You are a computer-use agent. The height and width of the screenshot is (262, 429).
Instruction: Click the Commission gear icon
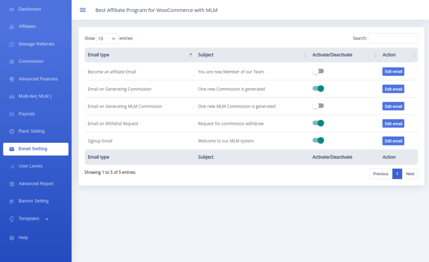click(12, 62)
